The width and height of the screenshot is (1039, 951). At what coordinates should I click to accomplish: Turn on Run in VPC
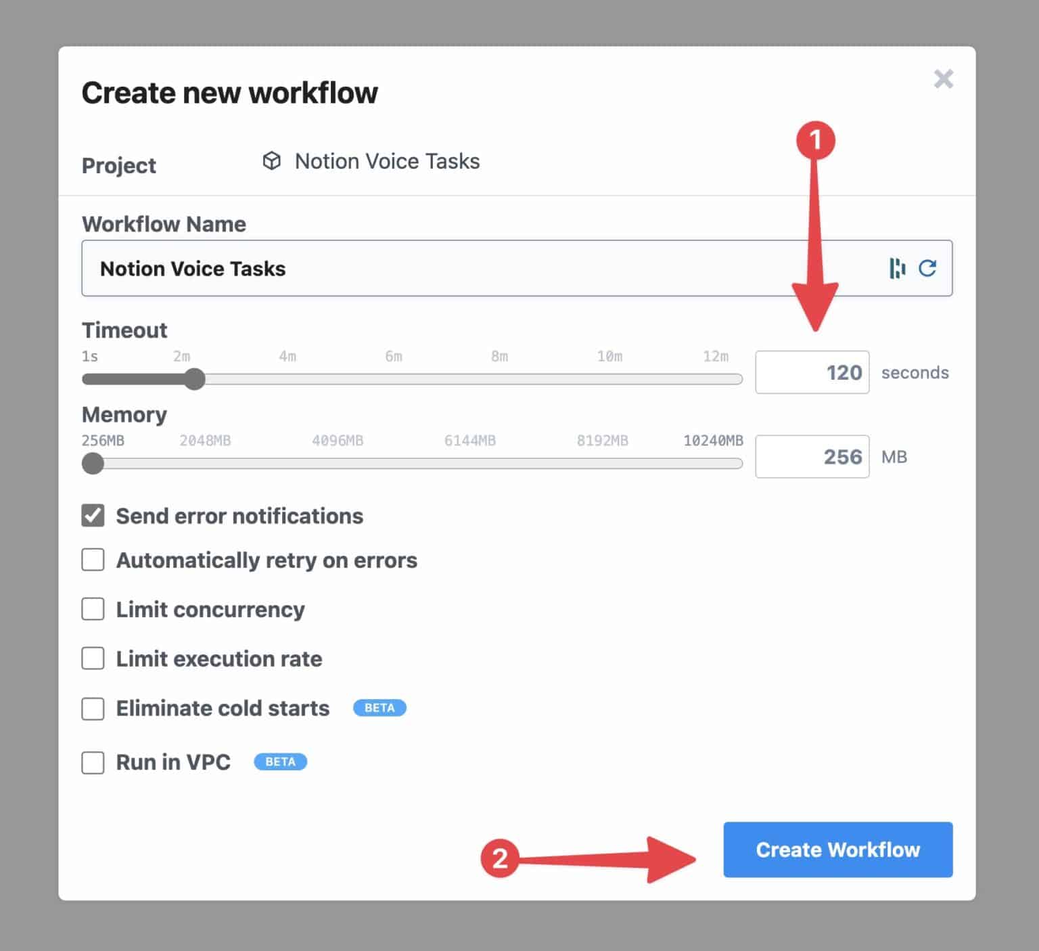click(x=93, y=762)
